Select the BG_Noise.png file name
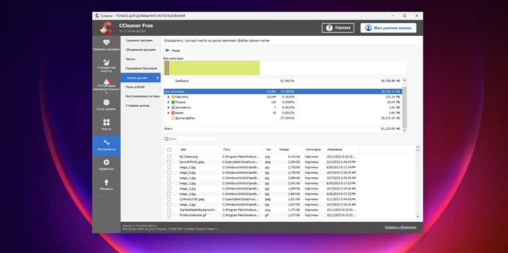 [x=188, y=156]
